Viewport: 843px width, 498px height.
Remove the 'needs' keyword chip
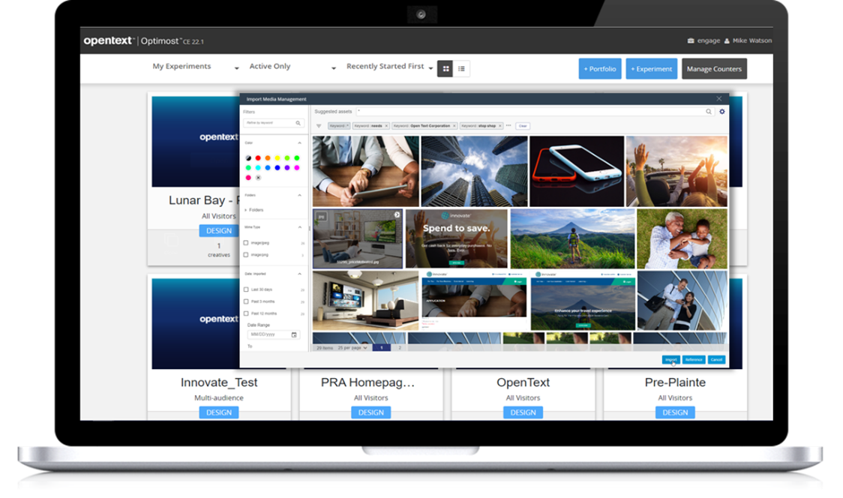[x=386, y=126]
